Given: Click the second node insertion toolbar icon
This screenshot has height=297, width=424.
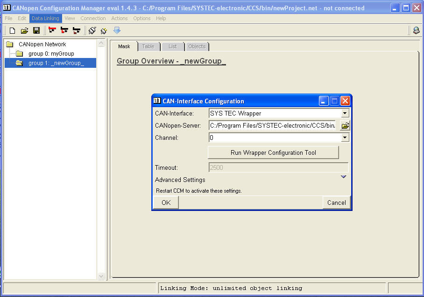Looking at the screenshot, I should coord(64,30).
